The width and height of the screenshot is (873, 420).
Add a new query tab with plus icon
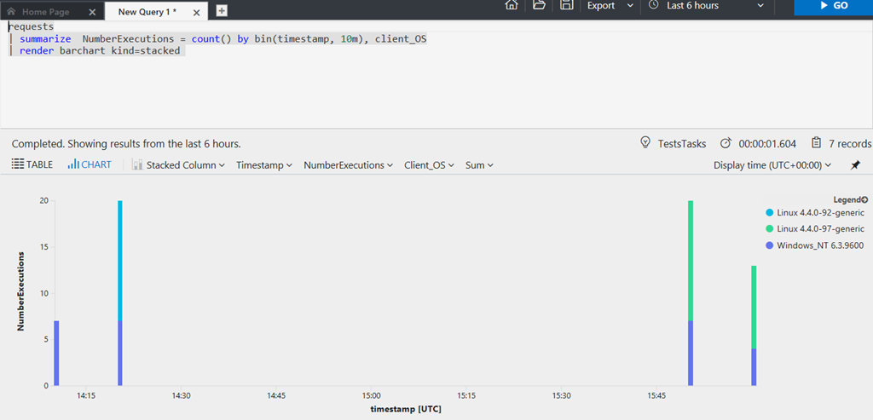coord(222,11)
